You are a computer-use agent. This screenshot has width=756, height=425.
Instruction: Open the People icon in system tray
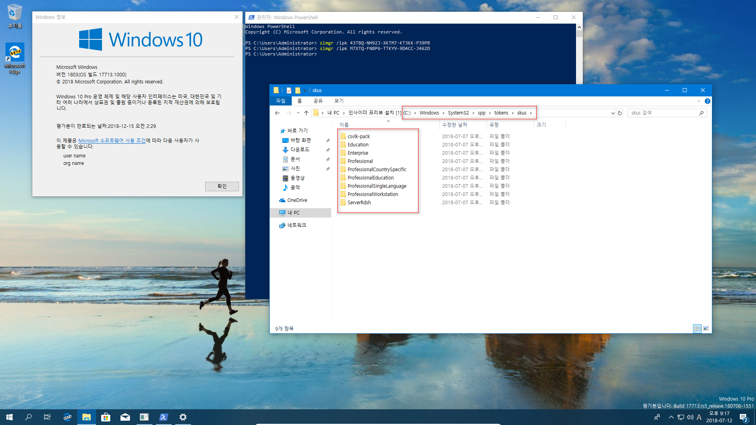point(657,417)
